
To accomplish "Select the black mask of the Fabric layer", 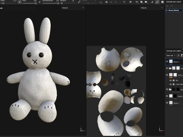I will (175, 96).
